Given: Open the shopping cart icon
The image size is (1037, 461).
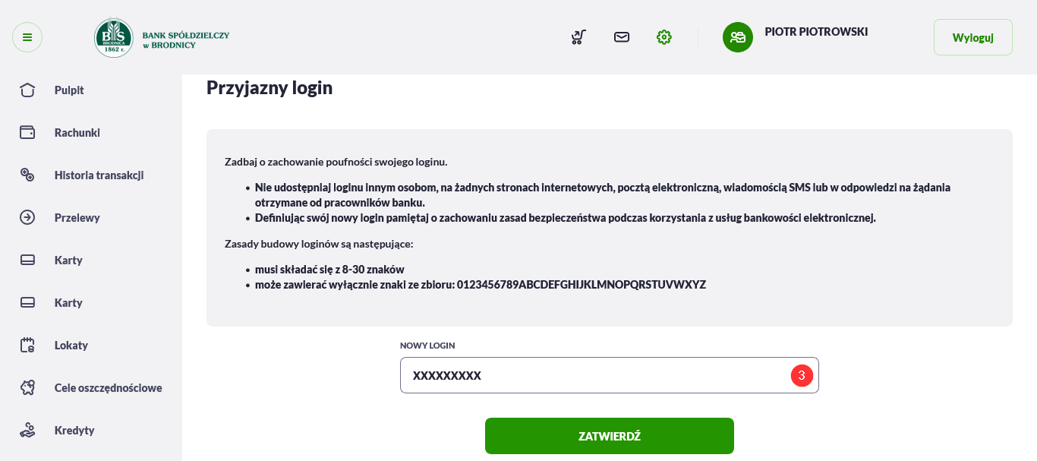Looking at the screenshot, I should (x=578, y=37).
